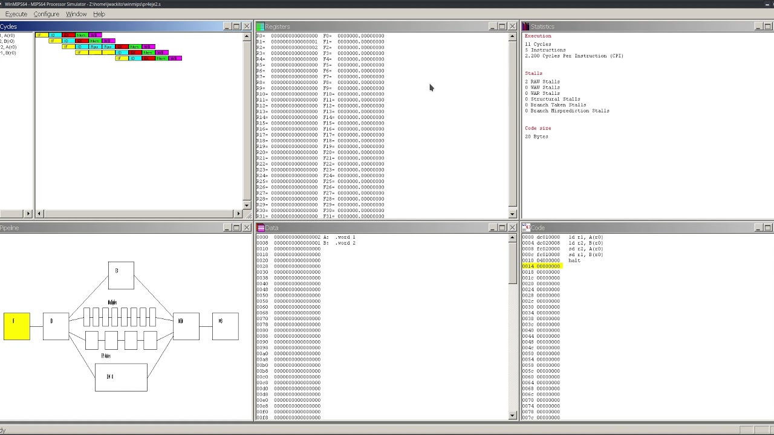Select data address row 0010
The width and height of the screenshot is (774, 435).
[288, 248]
